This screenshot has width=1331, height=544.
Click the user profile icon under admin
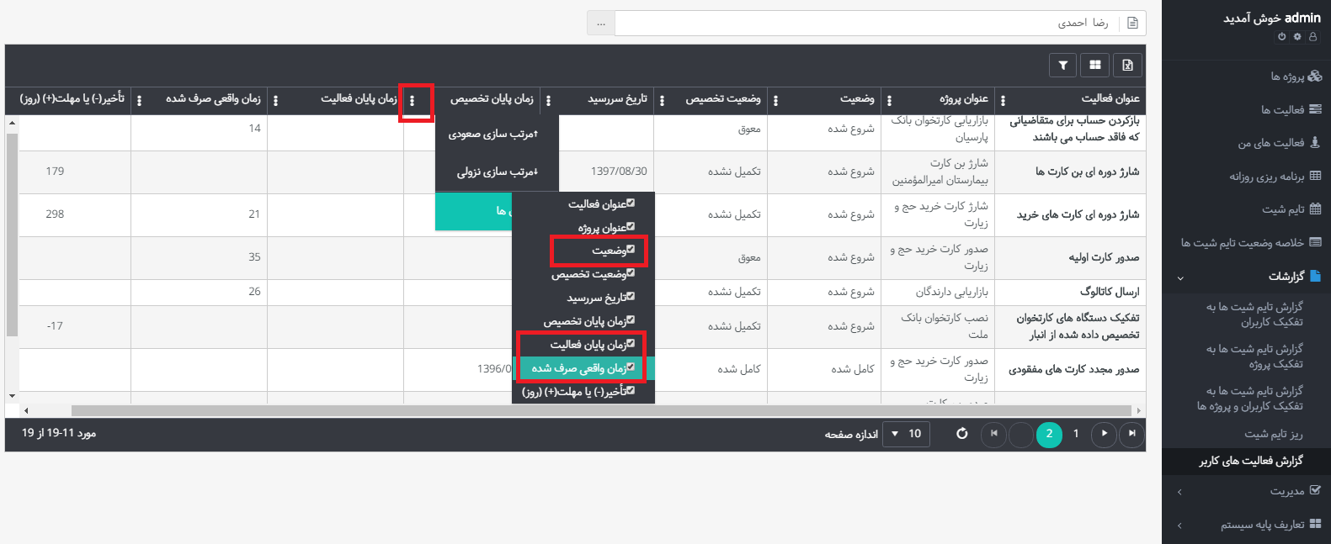1312,37
